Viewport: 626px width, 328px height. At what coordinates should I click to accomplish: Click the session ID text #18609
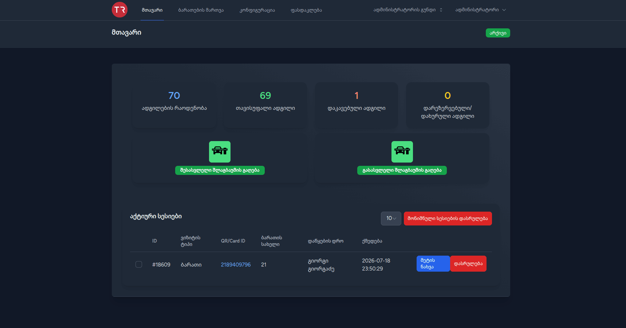[x=161, y=265]
